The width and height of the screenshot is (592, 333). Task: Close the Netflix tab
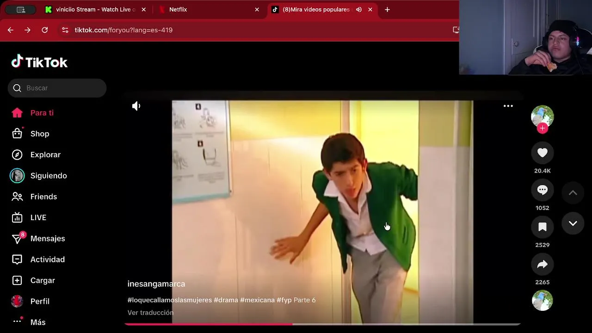pos(257,9)
